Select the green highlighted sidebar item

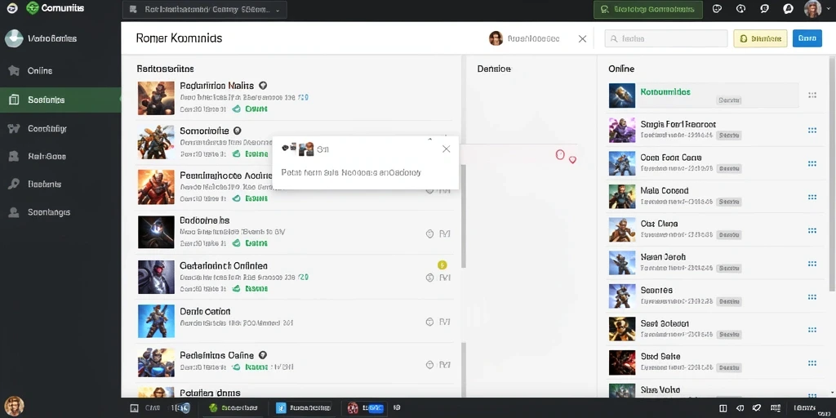click(x=60, y=100)
